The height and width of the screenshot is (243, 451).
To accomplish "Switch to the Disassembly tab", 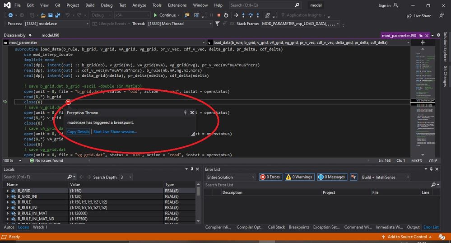I will click(14, 35).
